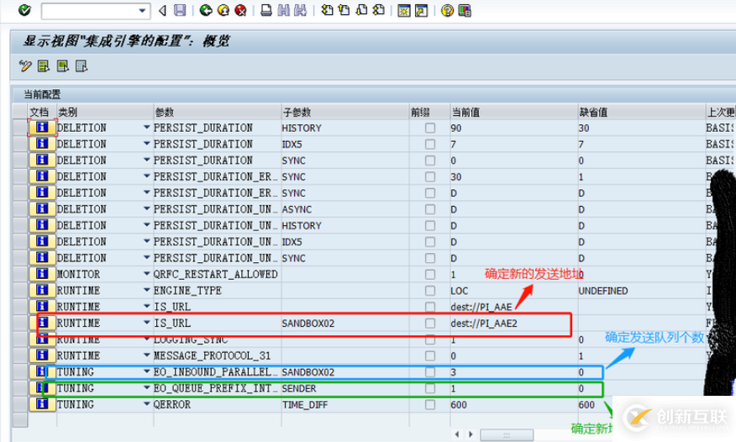Click the Select All rows icon

[44, 66]
